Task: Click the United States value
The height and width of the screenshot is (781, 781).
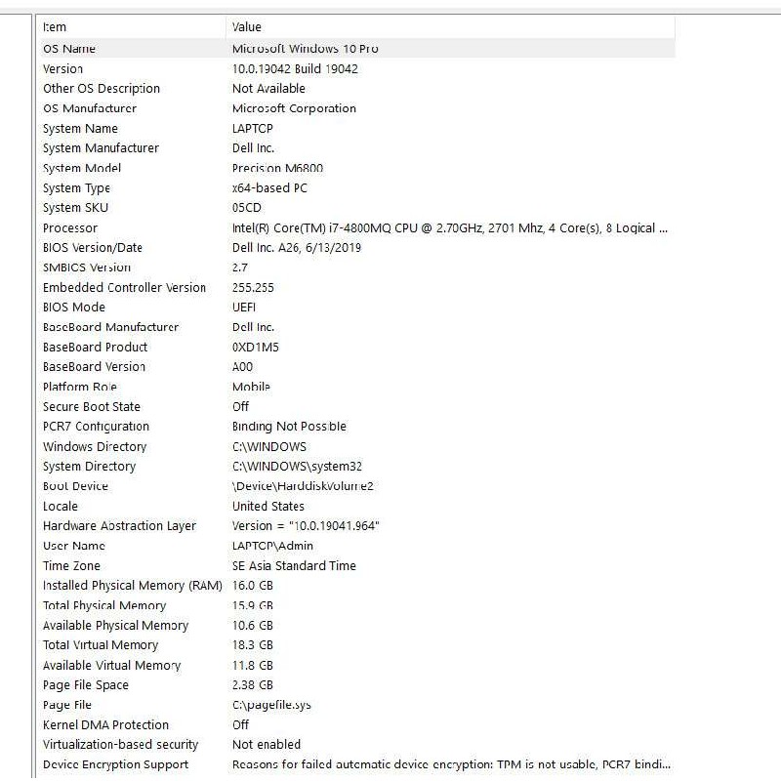Action: 267,506
